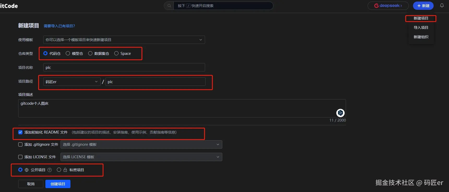The height and width of the screenshot is (192, 449).
Task: Click in the 项目描述 text area
Action: click(182, 108)
